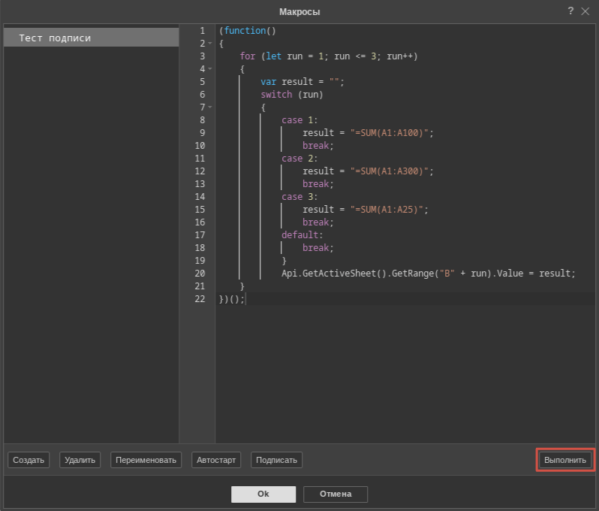Open the help question mark icon
The width and height of the screenshot is (599, 511).
pos(570,11)
